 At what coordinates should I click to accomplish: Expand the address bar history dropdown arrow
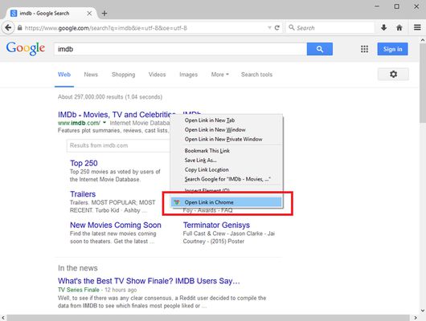pos(269,27)
